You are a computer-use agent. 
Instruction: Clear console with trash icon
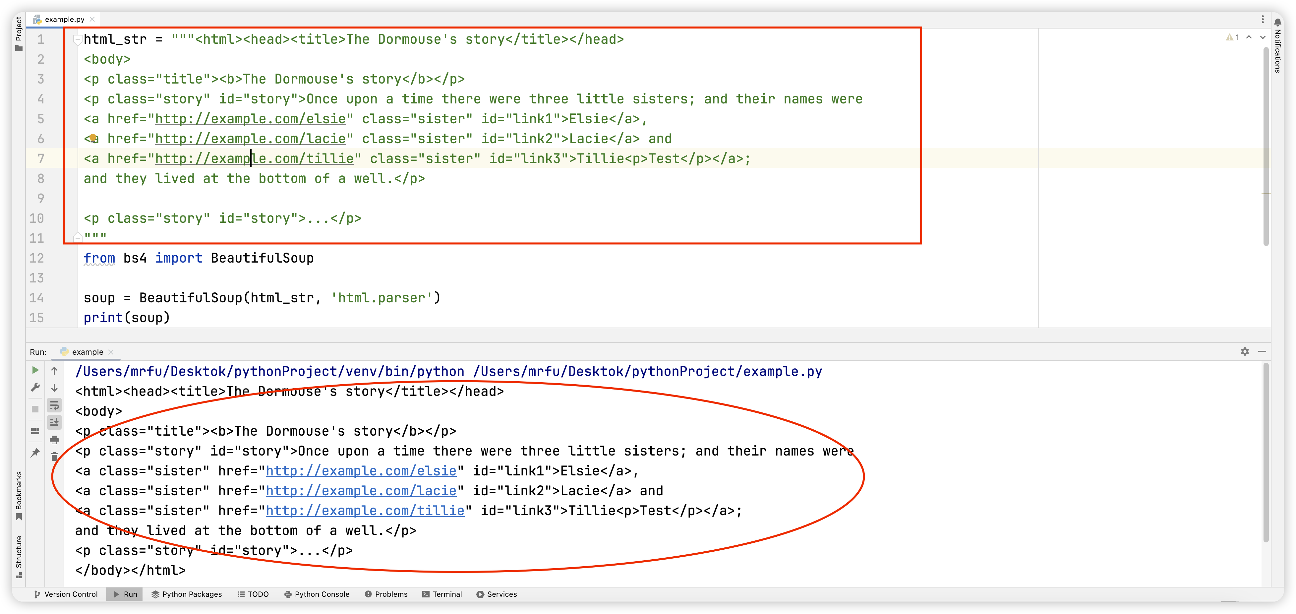(54, 457)
